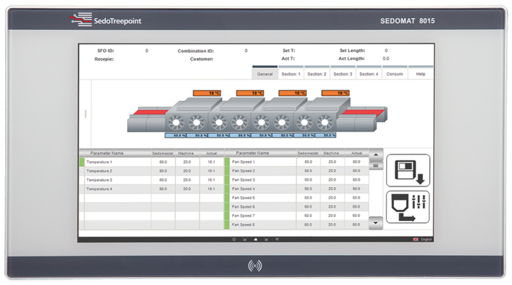Screen dimensions: 512x285
Task: Click the NFC wireless symbol below screen
Action: [255, 266]
